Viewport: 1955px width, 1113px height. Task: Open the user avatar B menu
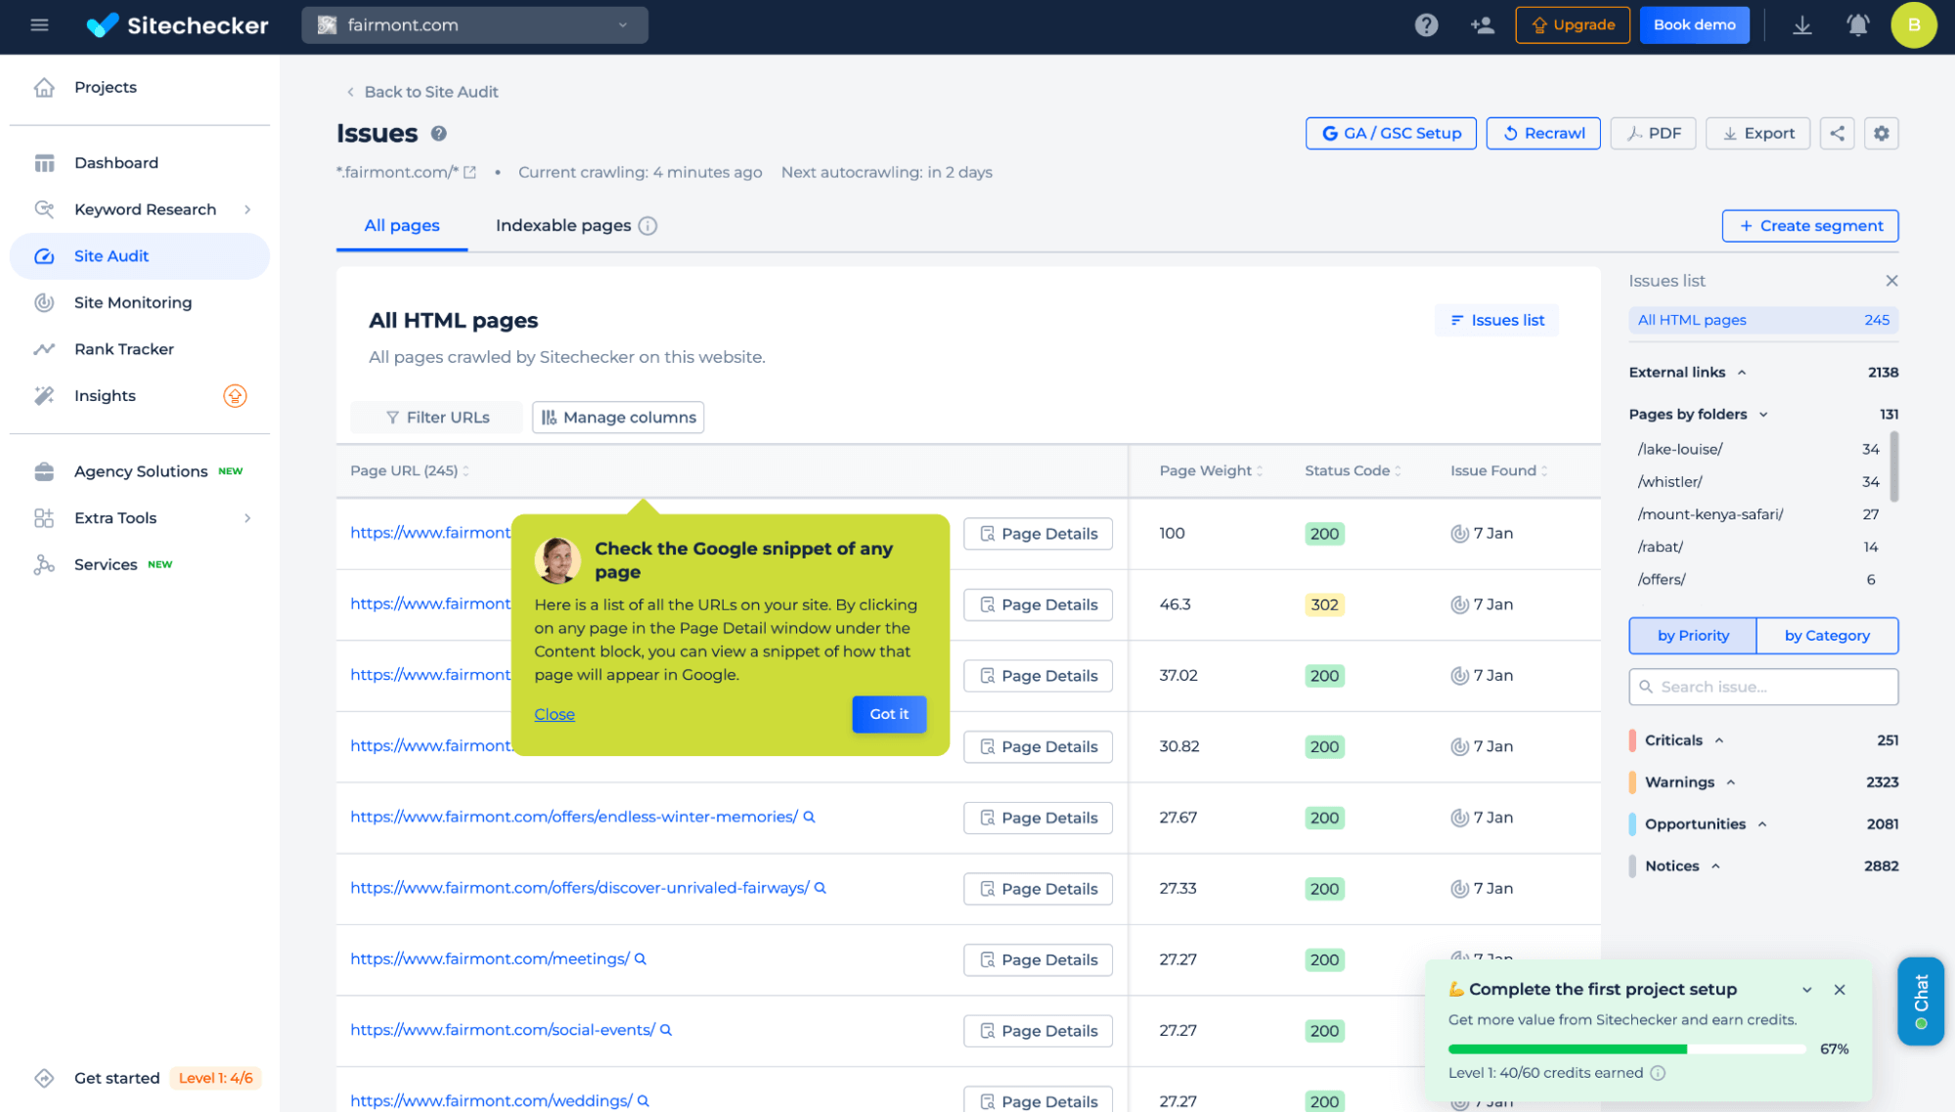coord(1913,25)
